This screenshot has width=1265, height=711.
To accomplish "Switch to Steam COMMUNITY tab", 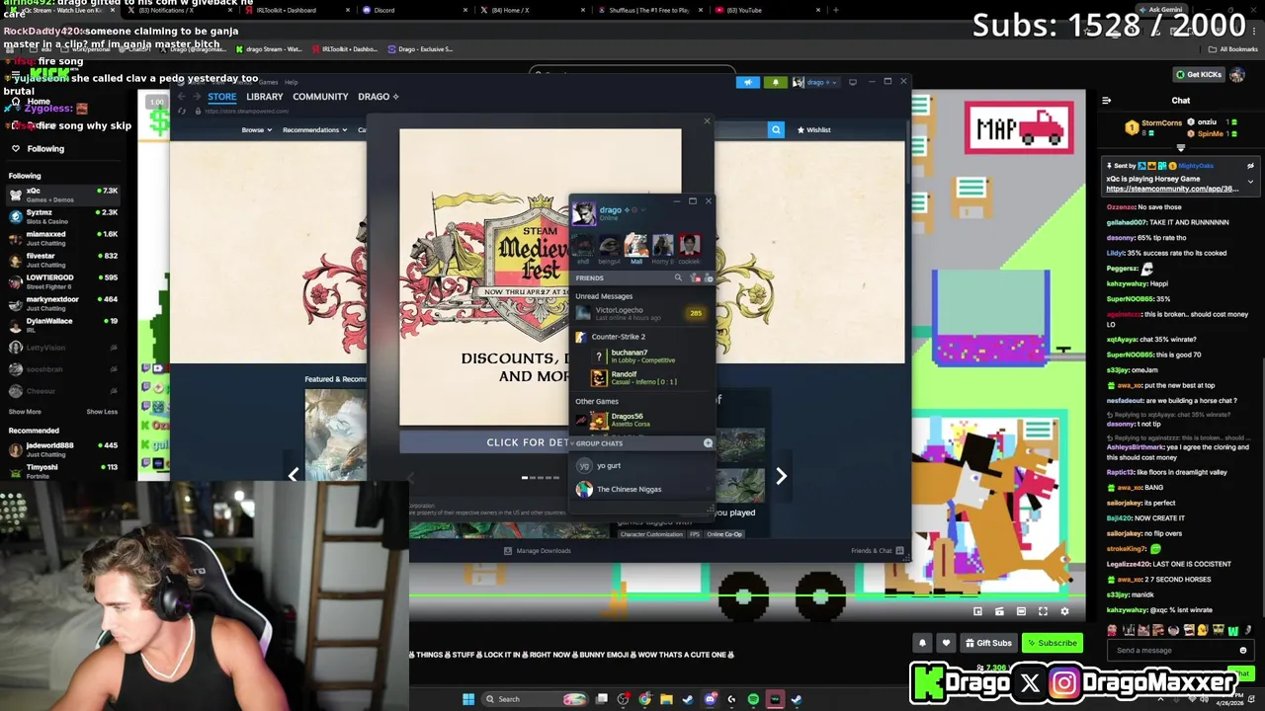I will [320, 97].
